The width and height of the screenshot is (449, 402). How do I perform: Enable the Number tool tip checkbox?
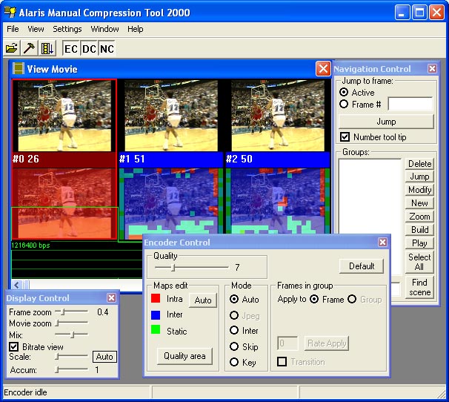pyautogui.click(x=345, y=137)
